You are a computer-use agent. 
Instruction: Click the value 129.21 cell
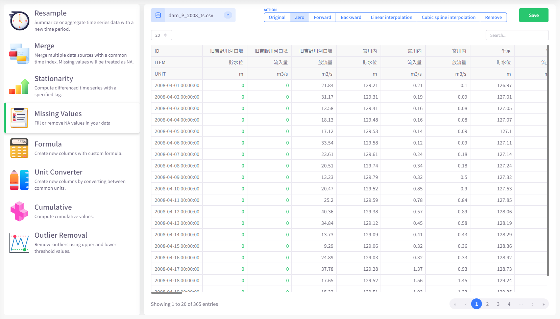pyautogui.click(x=359, y=85)
